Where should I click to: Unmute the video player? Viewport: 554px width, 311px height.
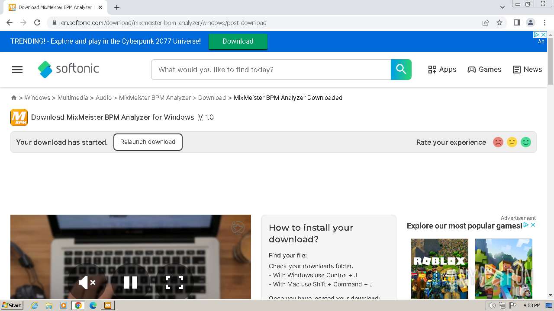coord(87,282)
